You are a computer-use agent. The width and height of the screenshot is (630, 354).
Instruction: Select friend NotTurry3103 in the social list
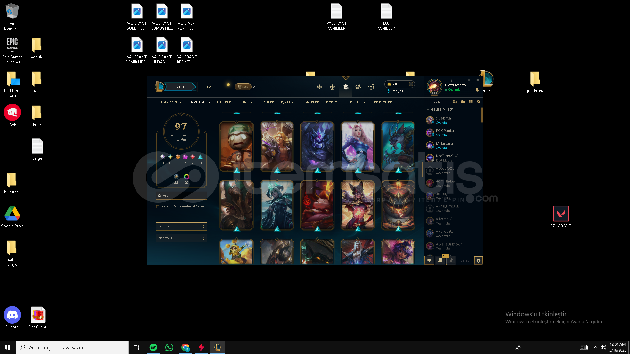pyautogui.click(x=453, y=158)
